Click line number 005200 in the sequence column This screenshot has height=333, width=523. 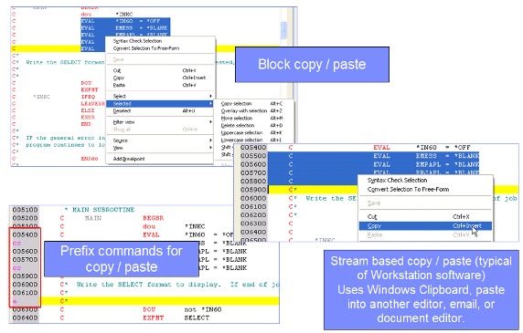coord(25,218)
